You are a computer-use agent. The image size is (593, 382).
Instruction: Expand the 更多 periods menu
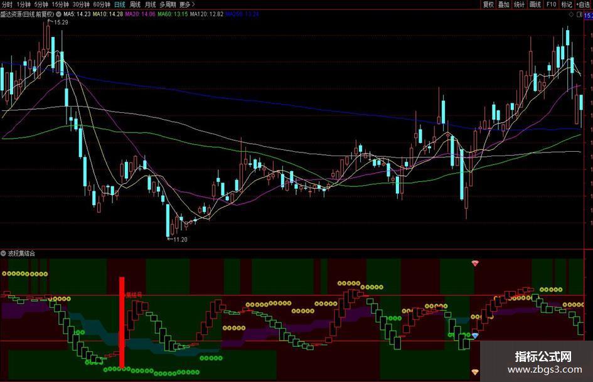tap(187, 4)
